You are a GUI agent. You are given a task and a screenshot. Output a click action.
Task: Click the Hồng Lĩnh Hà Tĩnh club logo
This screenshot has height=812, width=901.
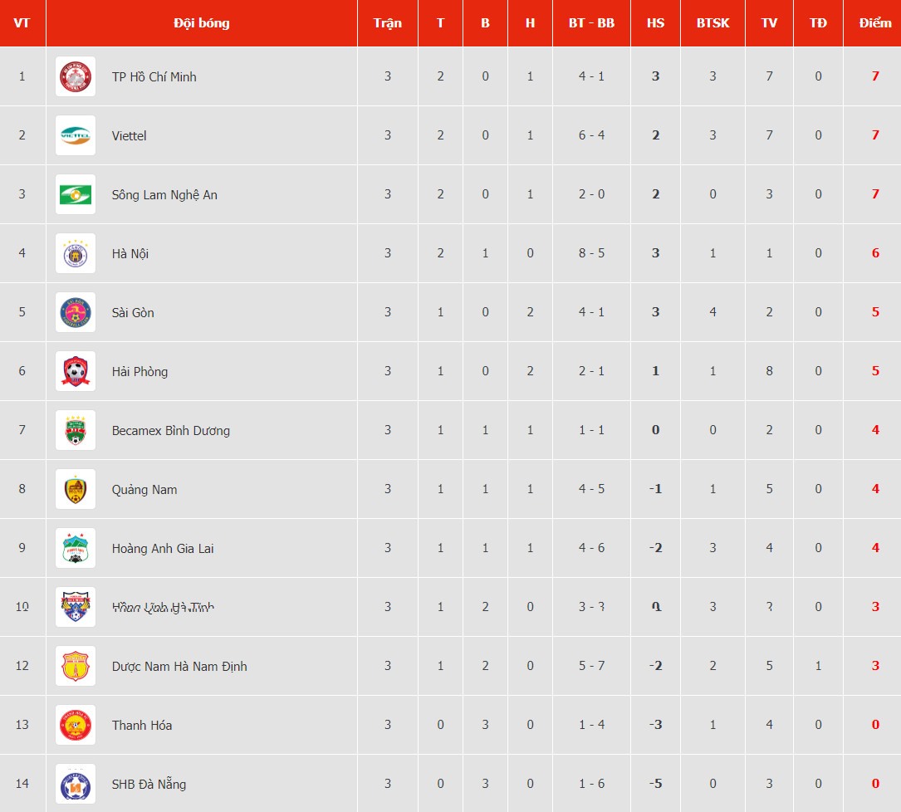[x=76, y=607]
